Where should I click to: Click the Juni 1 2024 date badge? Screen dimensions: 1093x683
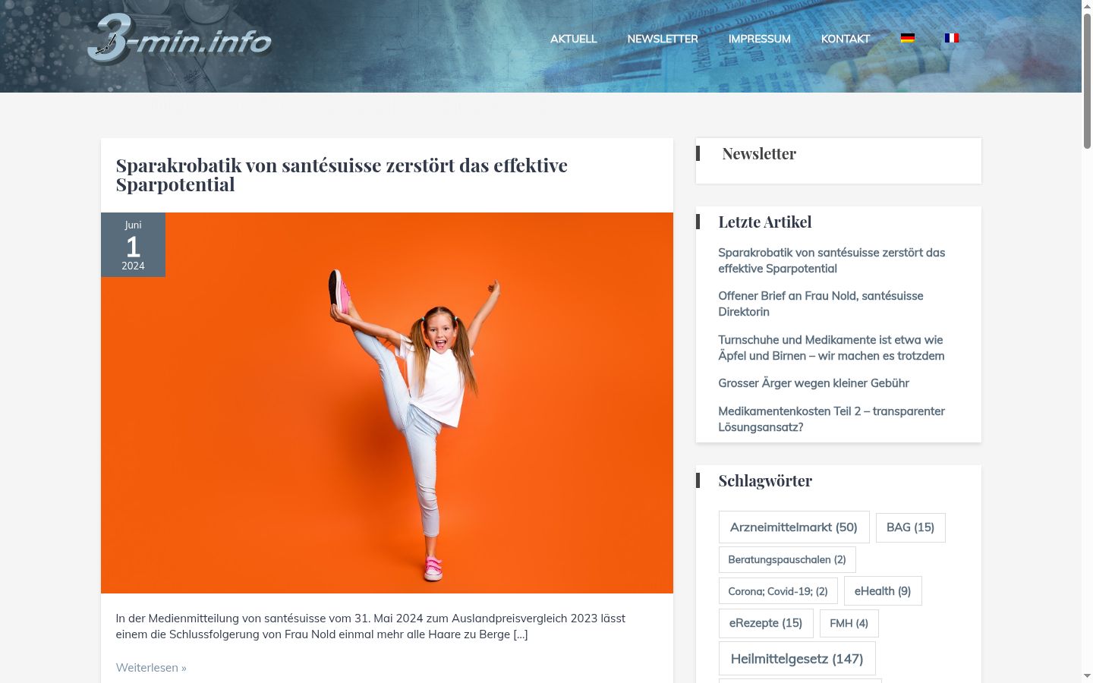(133, 244)
